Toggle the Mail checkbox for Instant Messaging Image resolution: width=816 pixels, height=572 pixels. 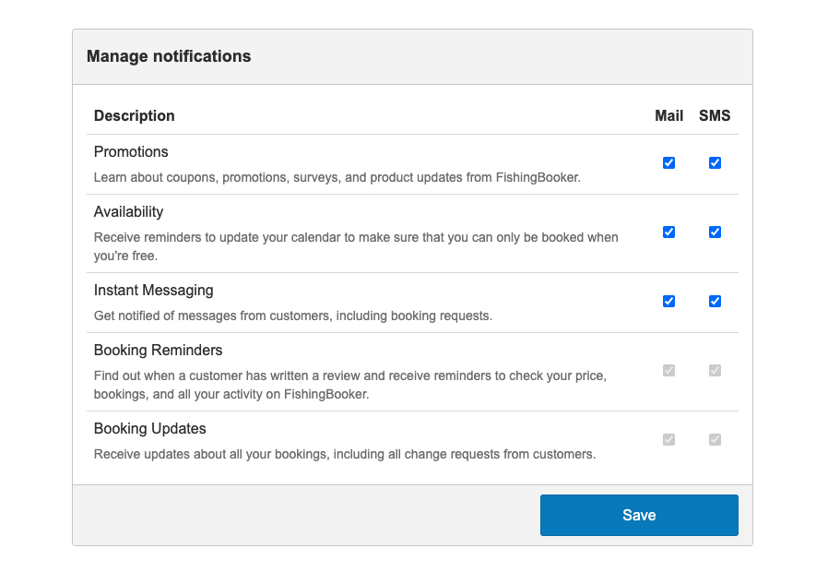pos(668,301)
